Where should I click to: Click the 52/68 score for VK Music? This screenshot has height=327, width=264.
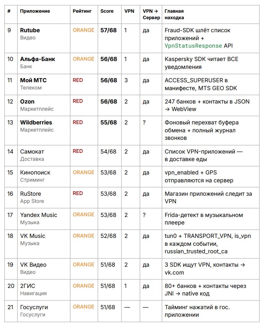pos(108,236)
